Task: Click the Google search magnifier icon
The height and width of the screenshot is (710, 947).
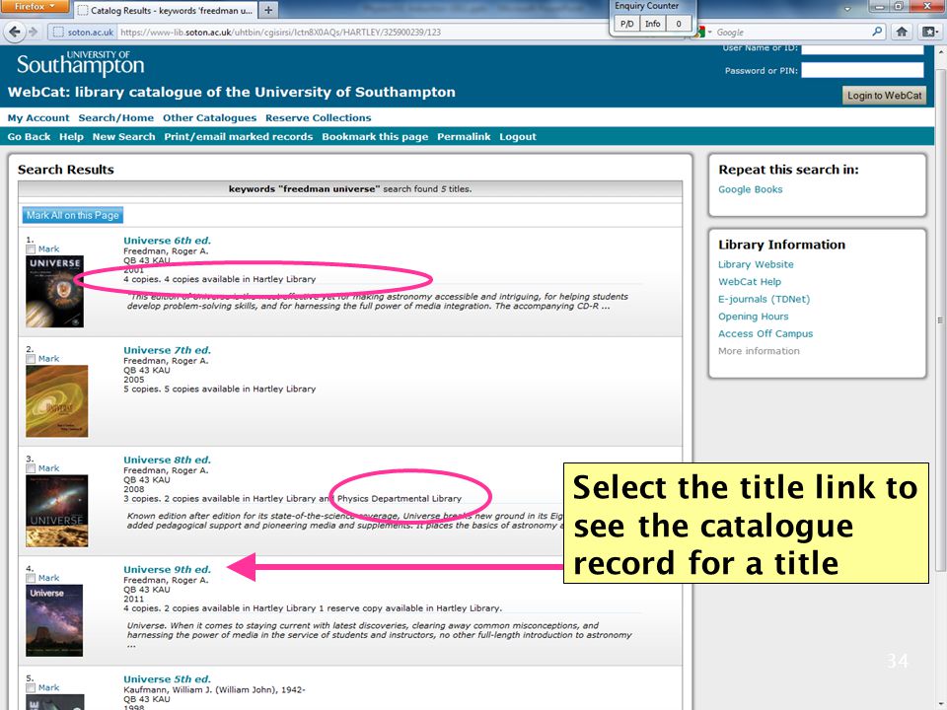Action: pos(877,32)
